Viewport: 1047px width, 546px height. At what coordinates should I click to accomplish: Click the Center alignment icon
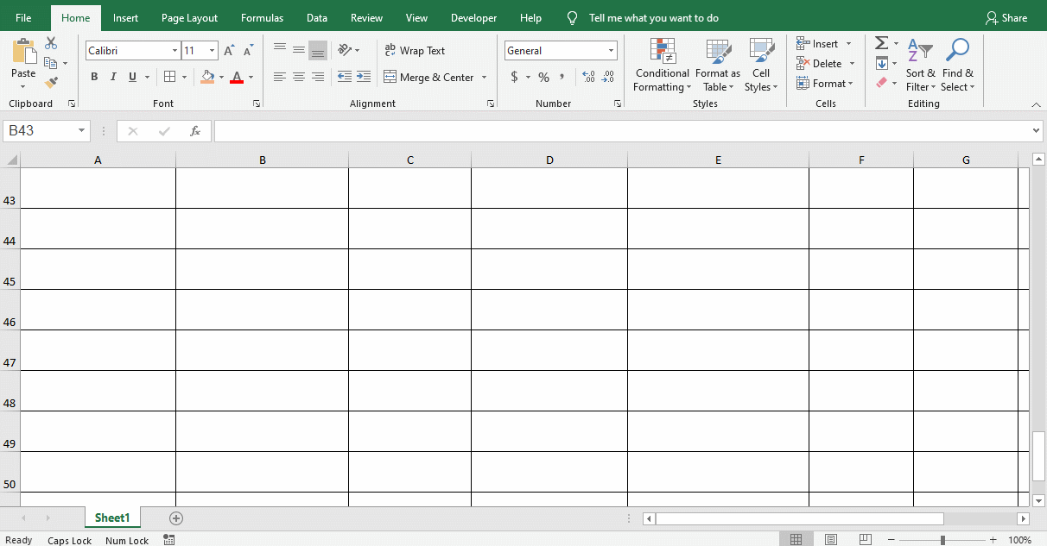click(x=299, y=77)
